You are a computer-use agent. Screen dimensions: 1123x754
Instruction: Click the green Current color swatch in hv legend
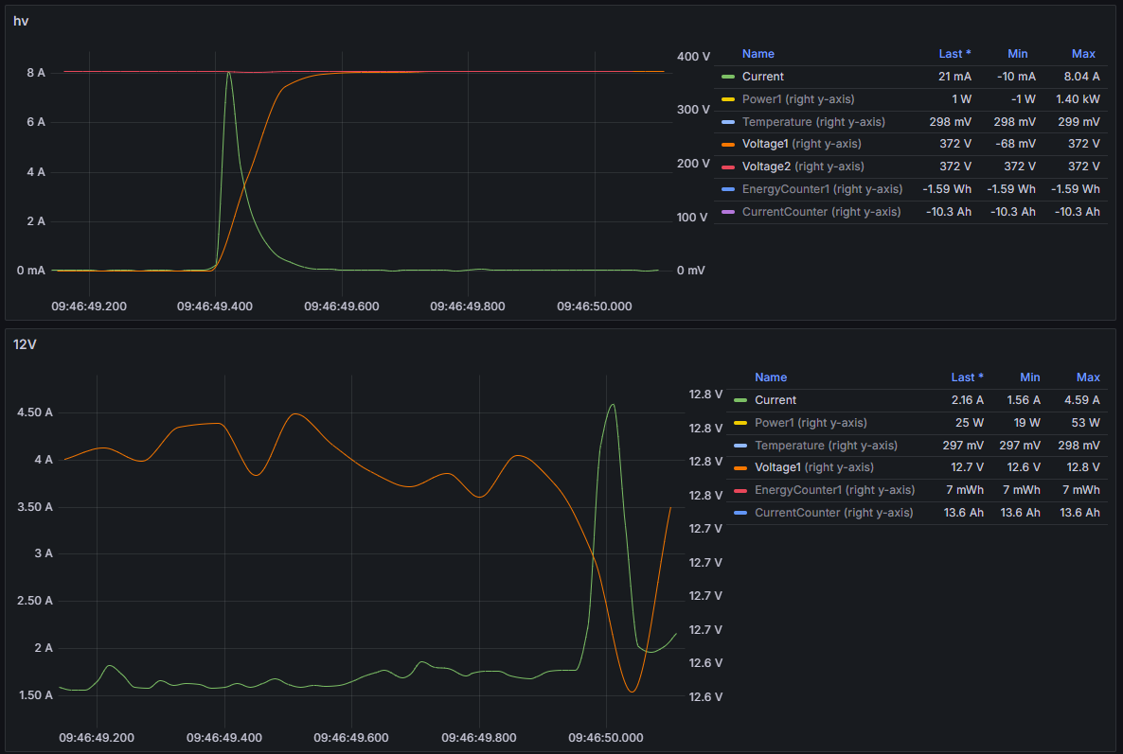point(727,77)
